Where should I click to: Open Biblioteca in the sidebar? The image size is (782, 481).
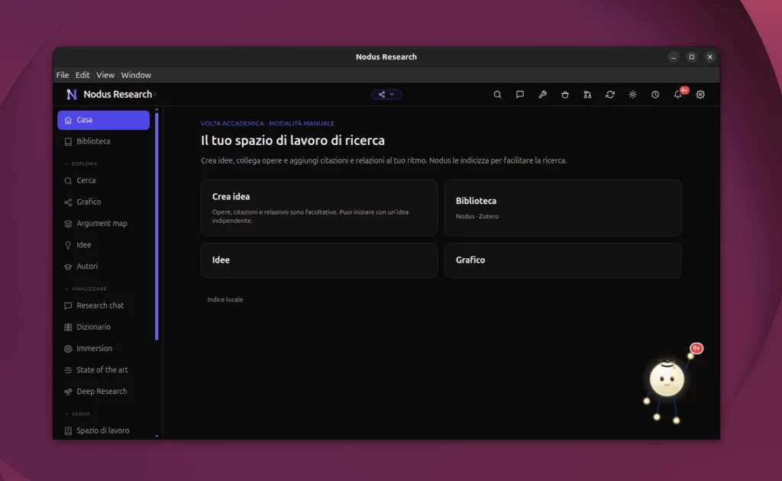click(x=103, y=141)
